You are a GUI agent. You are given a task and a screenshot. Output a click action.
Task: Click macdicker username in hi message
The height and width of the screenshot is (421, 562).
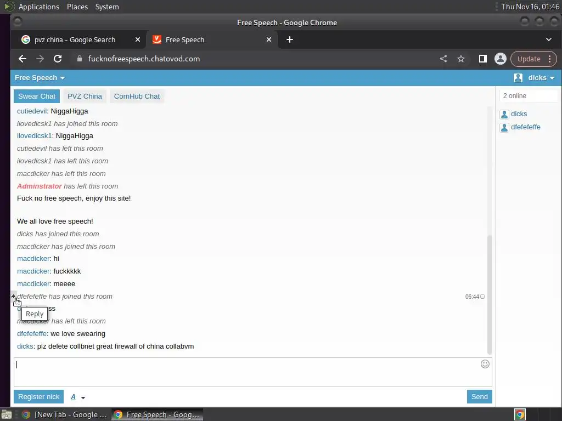point(33,259)
